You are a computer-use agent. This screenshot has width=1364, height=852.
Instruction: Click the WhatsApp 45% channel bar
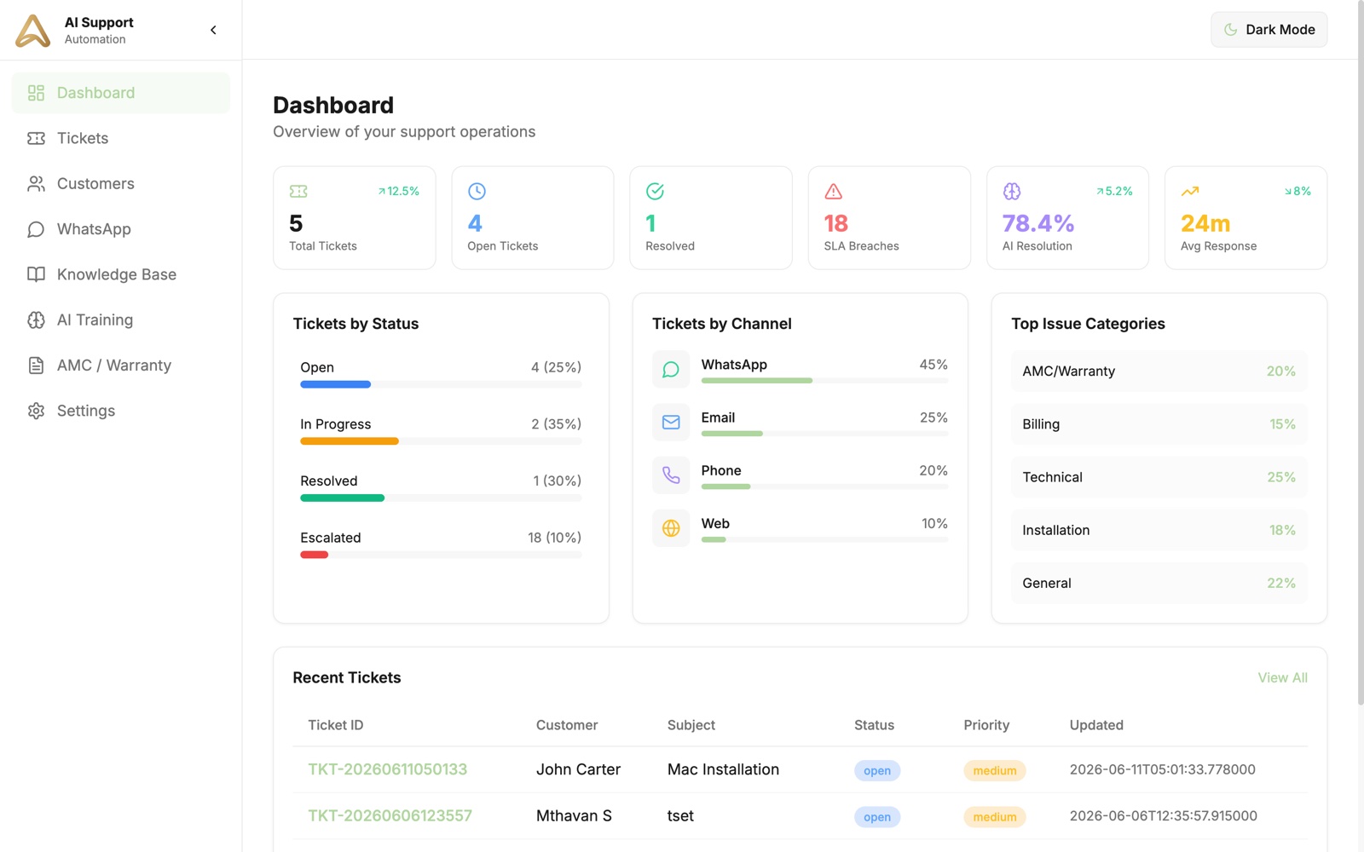(757, 380)
